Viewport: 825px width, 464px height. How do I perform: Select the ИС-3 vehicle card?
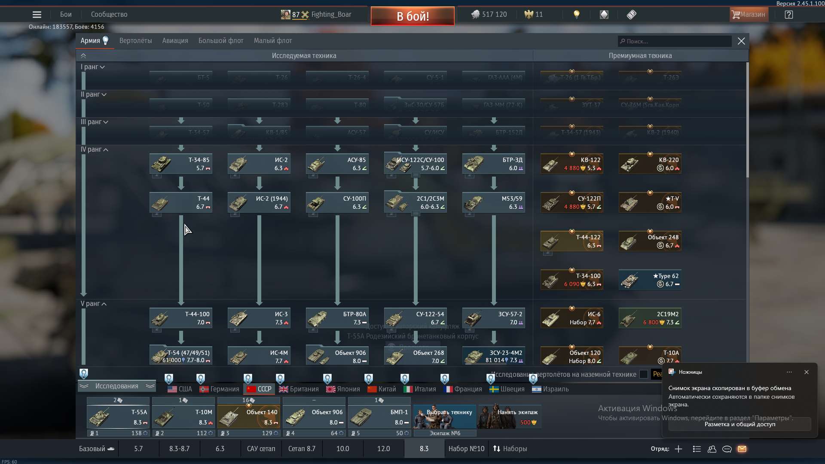[x=259, y=318]
